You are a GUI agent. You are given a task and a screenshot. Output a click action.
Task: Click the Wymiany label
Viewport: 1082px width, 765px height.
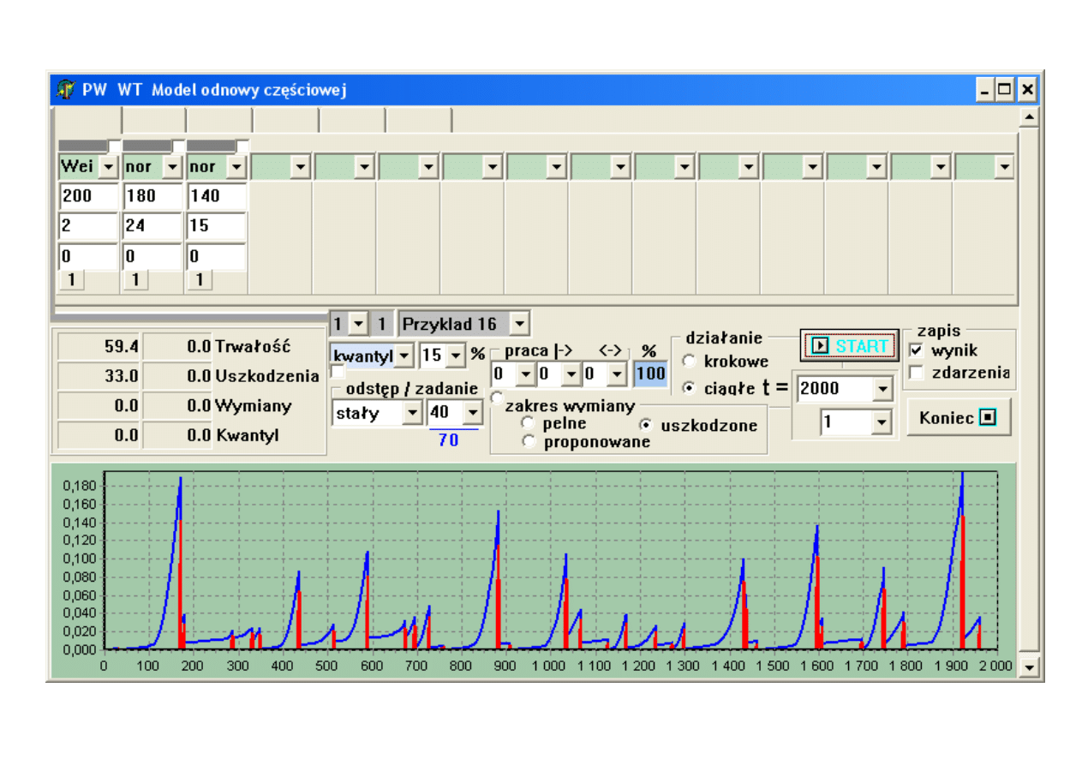click(x=254, y=405)
